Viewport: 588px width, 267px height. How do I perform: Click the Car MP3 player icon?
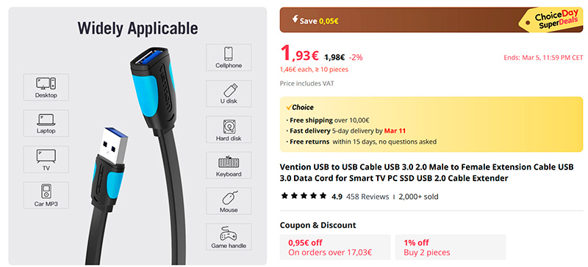pos(46,191)
